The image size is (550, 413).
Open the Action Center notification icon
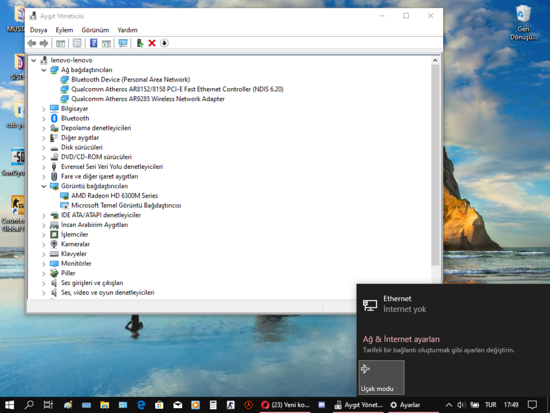(532, 405)
